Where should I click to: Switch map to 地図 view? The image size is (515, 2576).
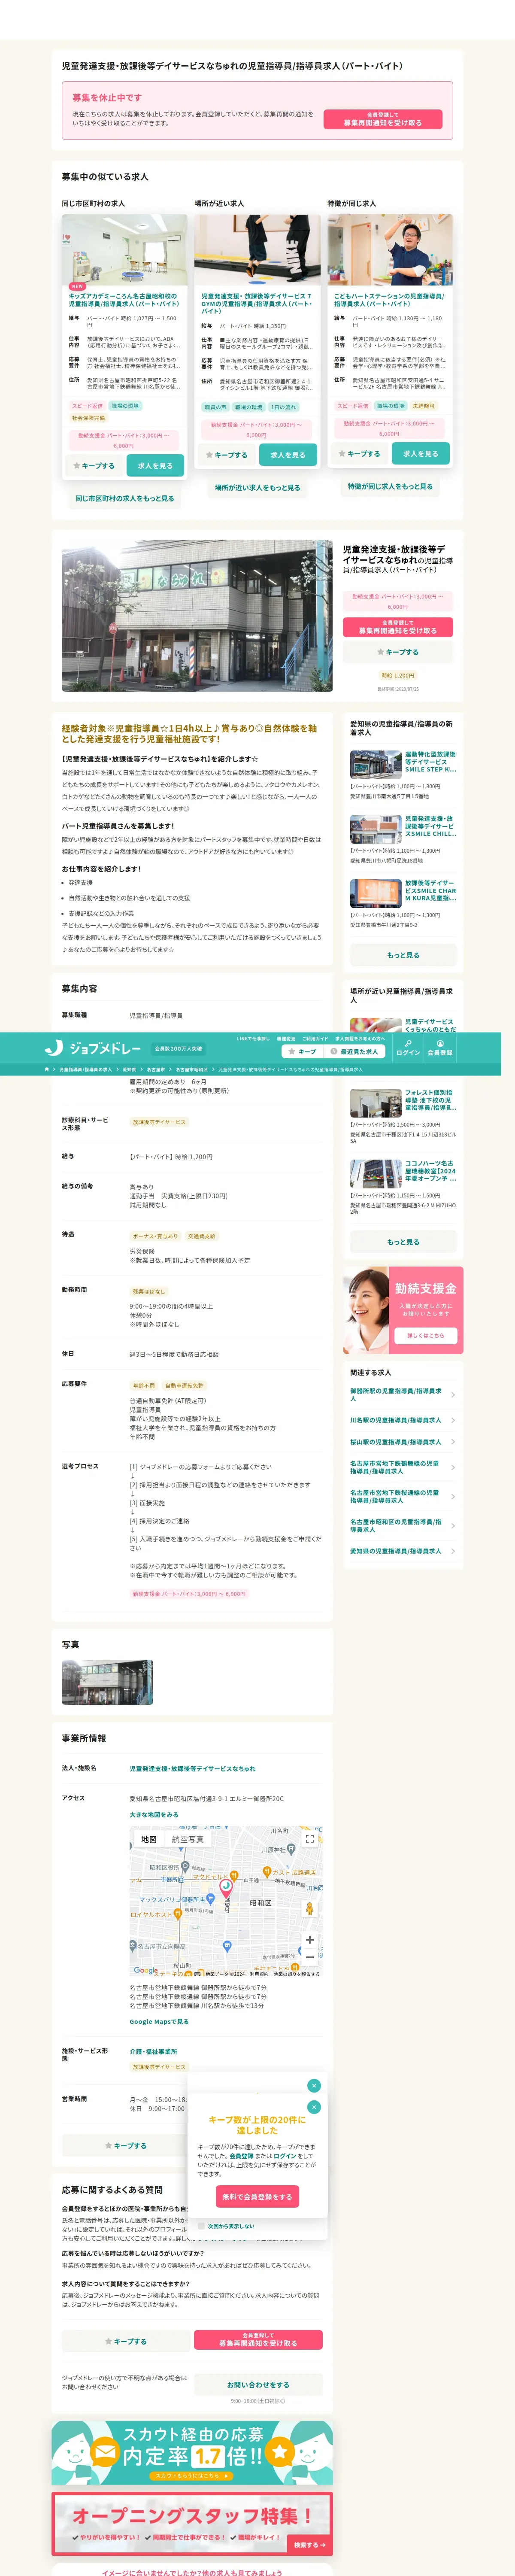click(x=148, y=1839)
